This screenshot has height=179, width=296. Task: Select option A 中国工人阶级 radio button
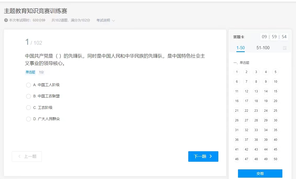coord(29,85)
